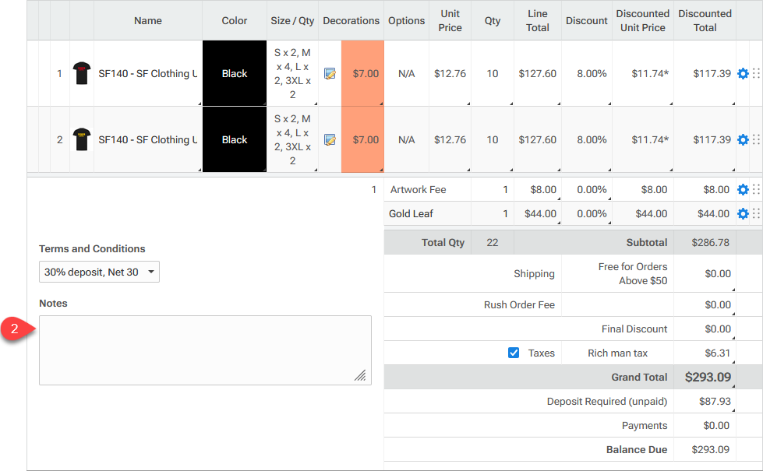Click drag handle for row 1
763x471 pixels.
(x=755, y=74)
